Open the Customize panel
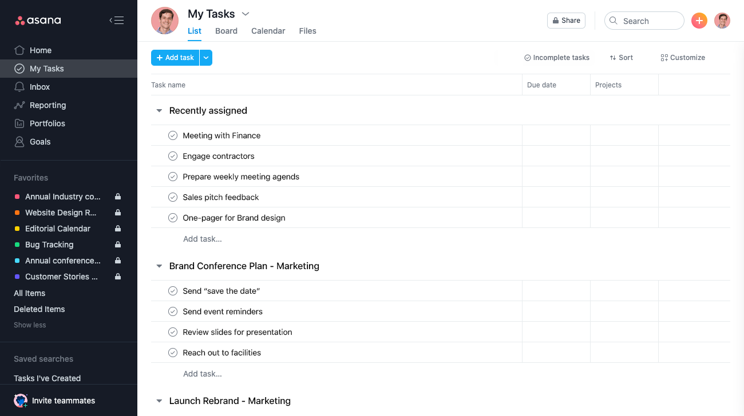Image resolution: width=744 pixels, height=416 pixels. tap(683, 58)
